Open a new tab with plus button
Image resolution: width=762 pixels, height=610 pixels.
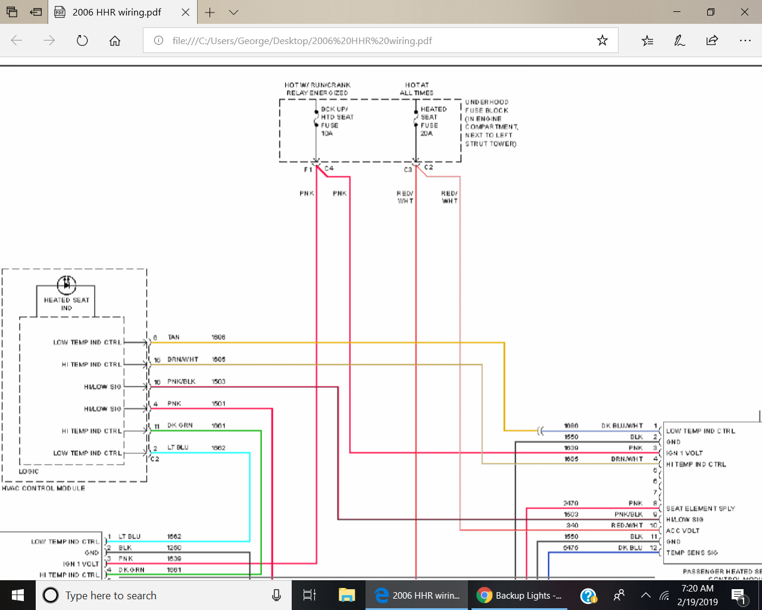coord(210,12)
